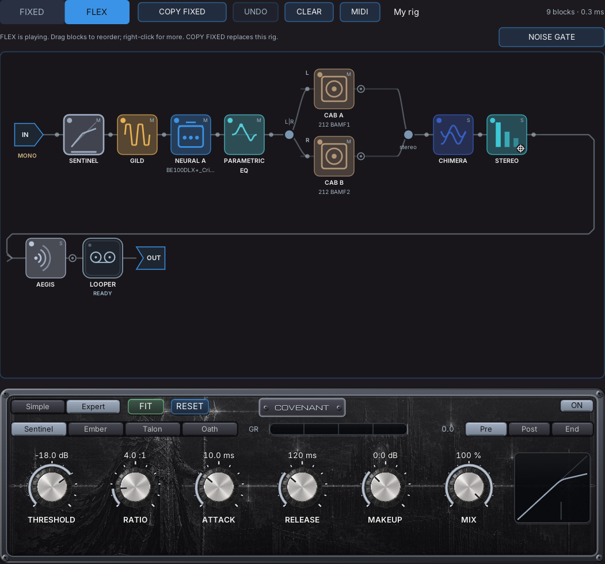Toggle Sentinel block bypass dot
Viewport: 605px width, 564px height.
pyautogui.click(x=70, y=120)
